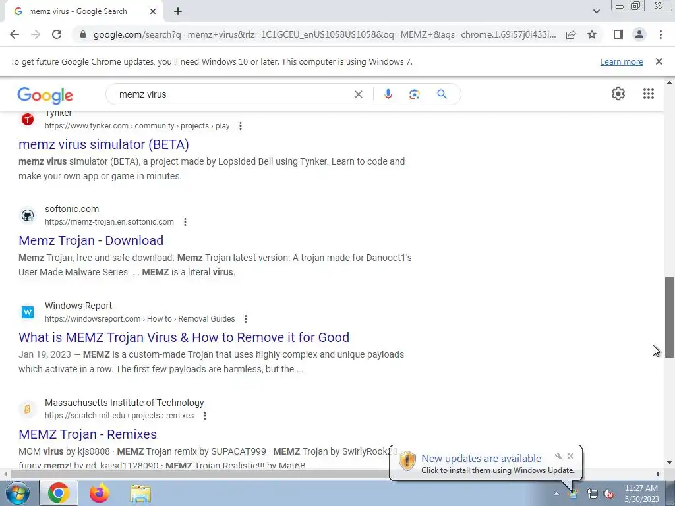Start voice search with microphone
675x506 pixels.
click(x=388, y=94)
